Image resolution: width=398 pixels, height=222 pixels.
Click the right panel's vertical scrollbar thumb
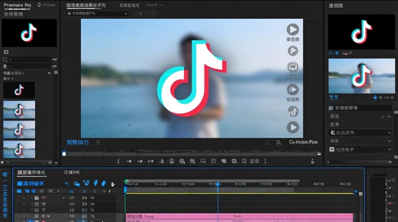[396, 112]
